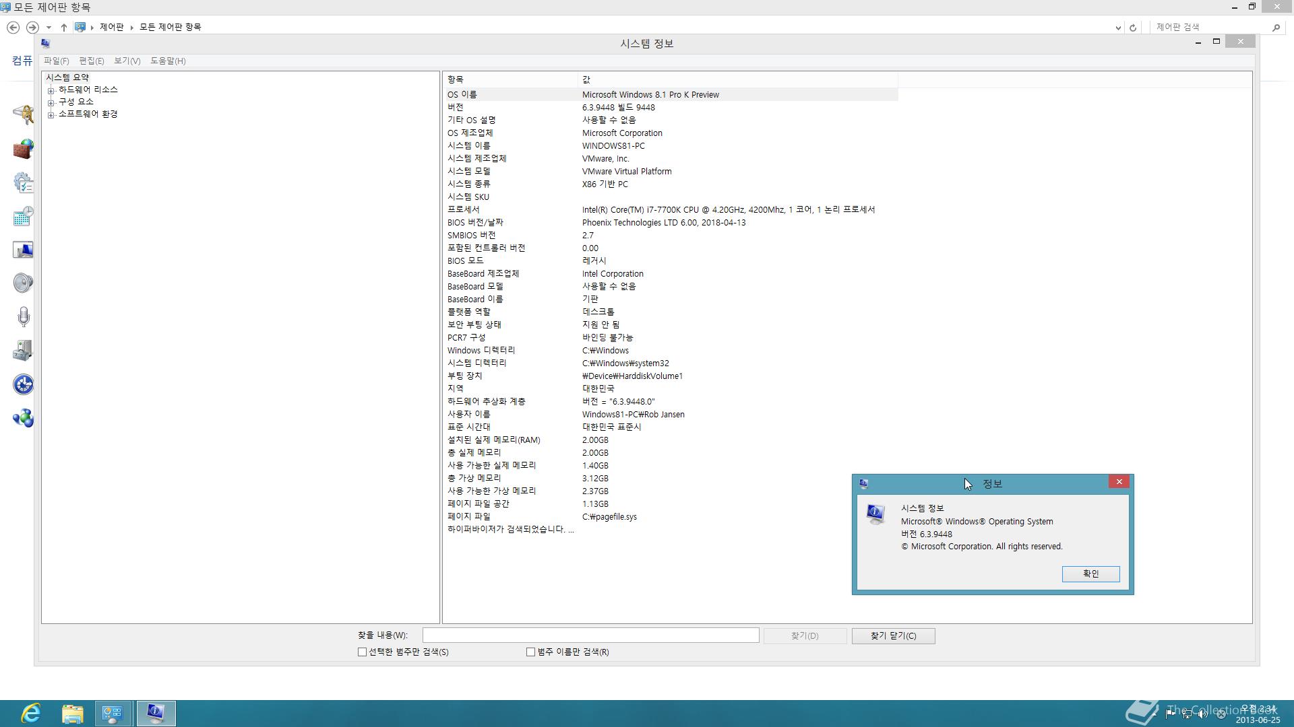
Task: Select 시스템 제조업체 row
Action: click(x=671, y=158)
